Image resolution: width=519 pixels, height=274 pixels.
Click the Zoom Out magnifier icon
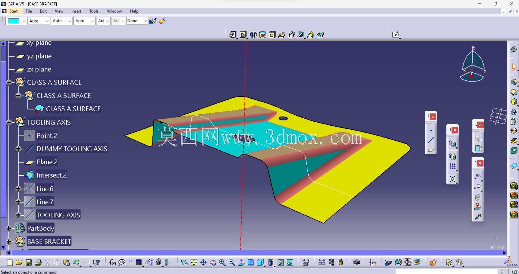pyautogui.click(x=232, y=262)
